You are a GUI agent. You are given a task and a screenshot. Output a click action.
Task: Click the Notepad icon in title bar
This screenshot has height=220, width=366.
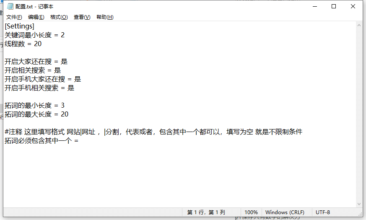[x=10, y=6]
